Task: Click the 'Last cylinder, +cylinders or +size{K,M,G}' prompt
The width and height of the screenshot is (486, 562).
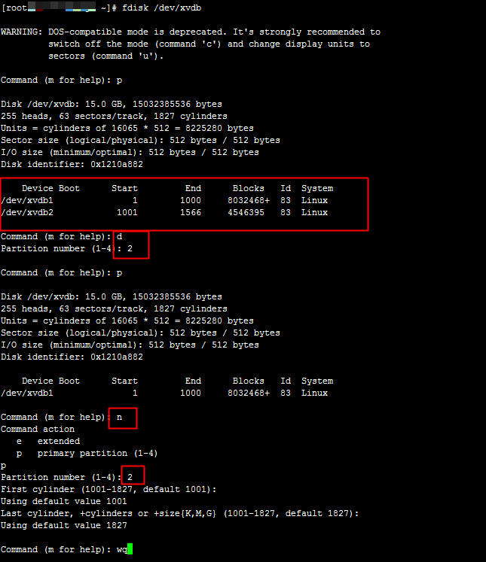Action: (x=179, y=513)
